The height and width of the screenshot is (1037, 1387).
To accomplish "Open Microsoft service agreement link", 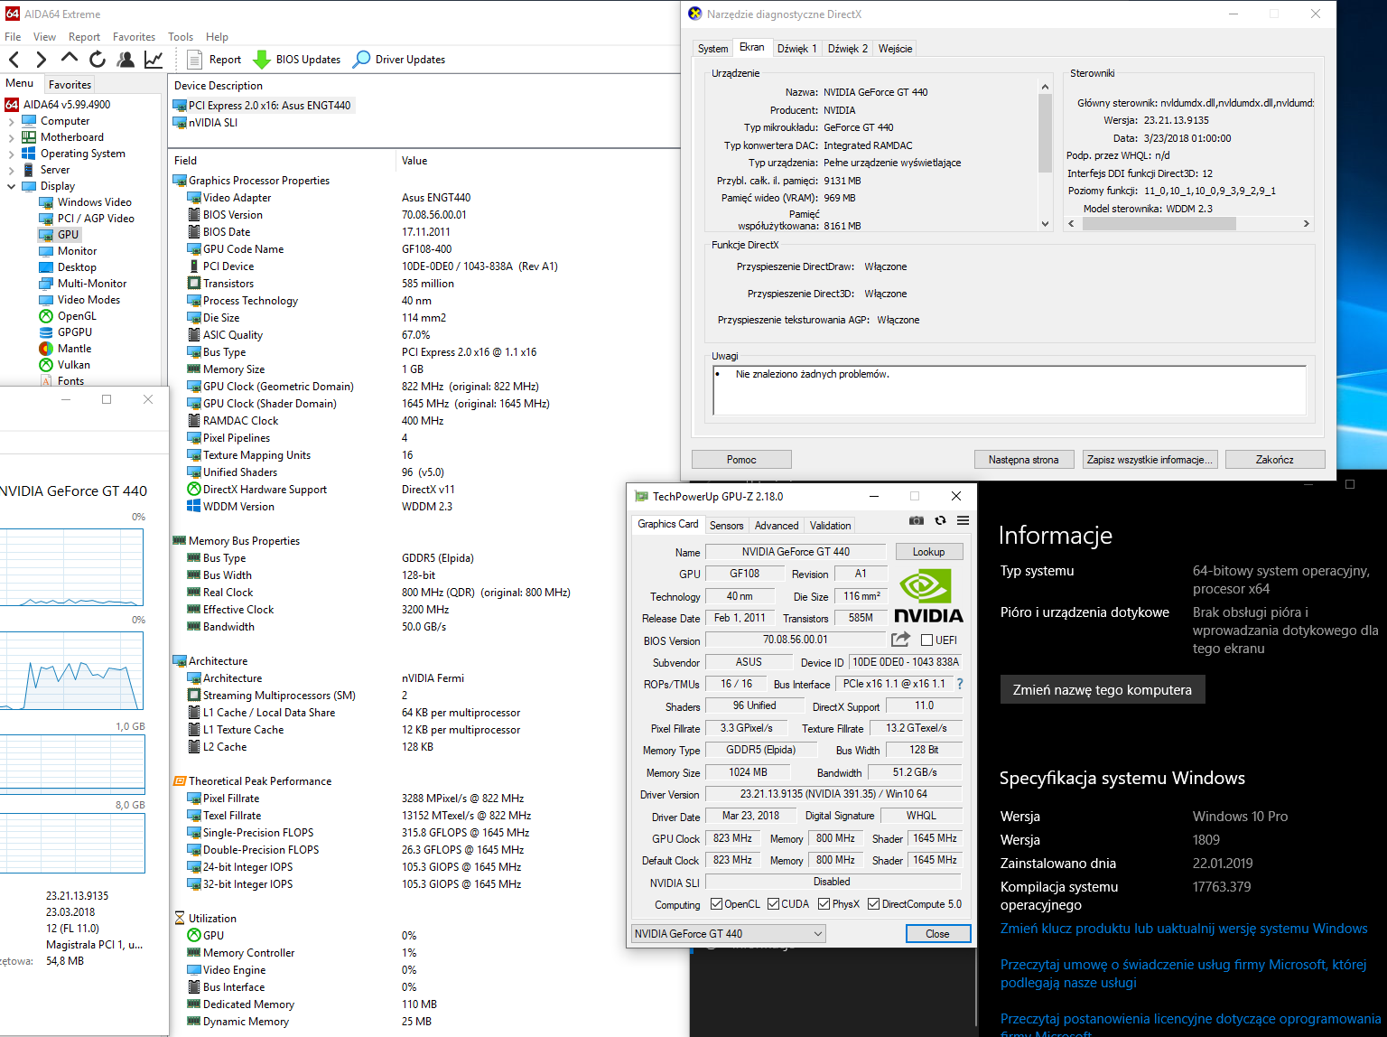I will 1183,974.
